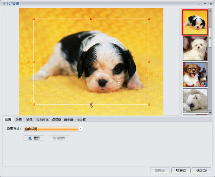
Task: Select the sleeping white dog thumbnail
Action: point(195,100)
